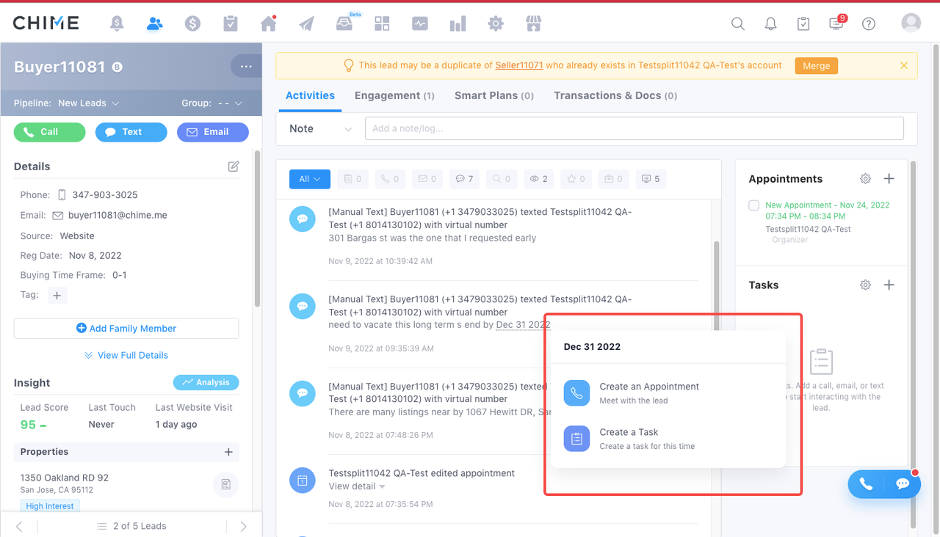
Task: Open the bar chart reporting icon
Action: [x=458, y=23]
